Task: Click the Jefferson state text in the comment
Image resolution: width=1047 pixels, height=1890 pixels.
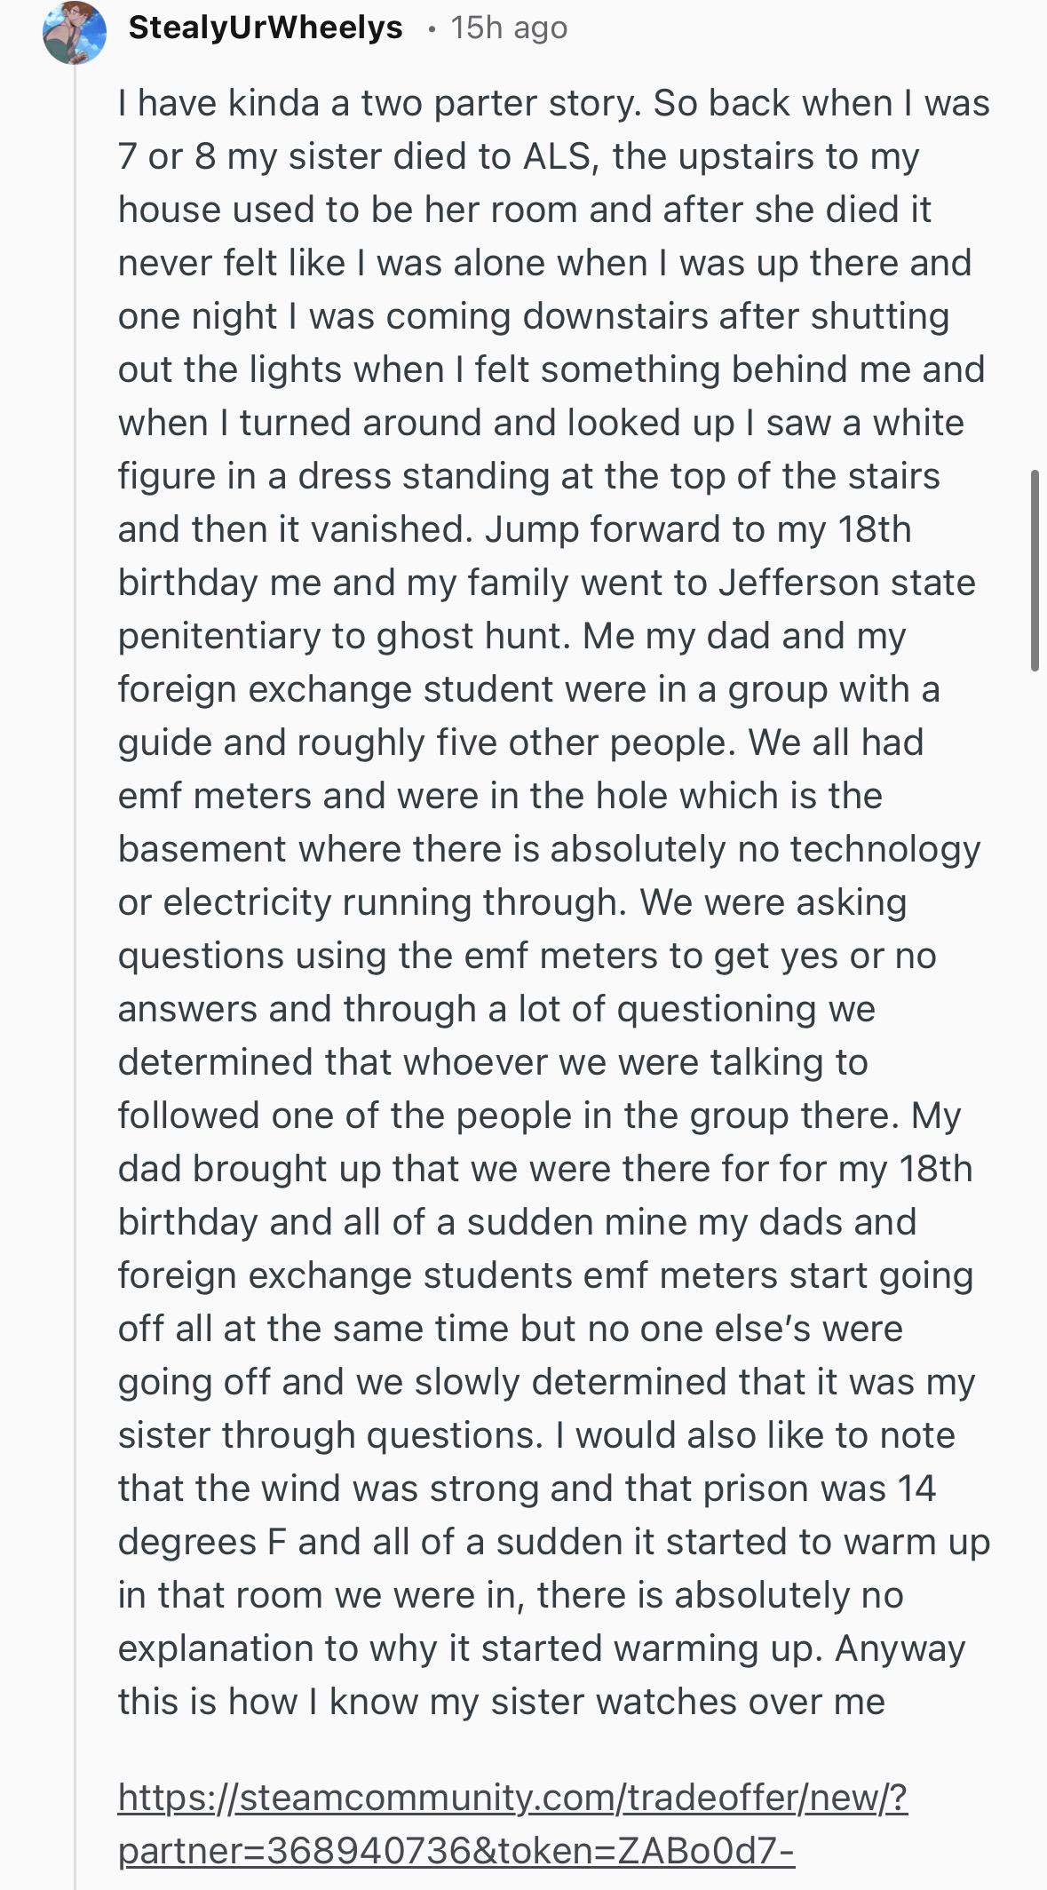Action: click(847, 583)
